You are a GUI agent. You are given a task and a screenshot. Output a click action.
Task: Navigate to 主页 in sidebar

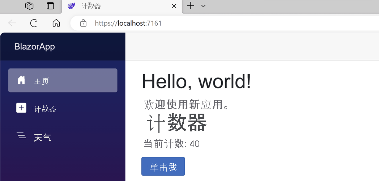pos(63,80)
